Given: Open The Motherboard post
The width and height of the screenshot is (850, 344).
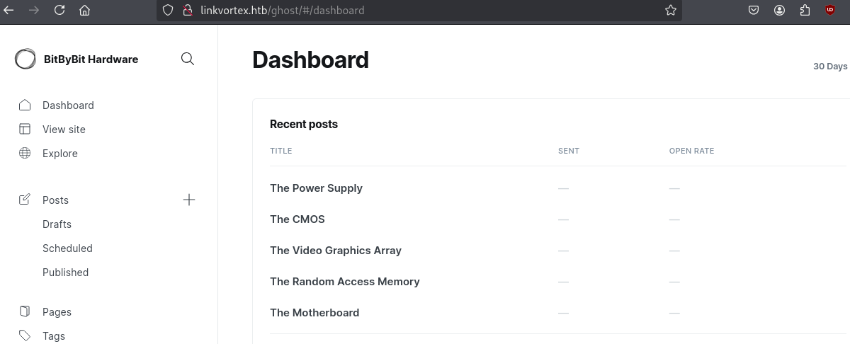Looking at the screenshot, I should 314,313.
